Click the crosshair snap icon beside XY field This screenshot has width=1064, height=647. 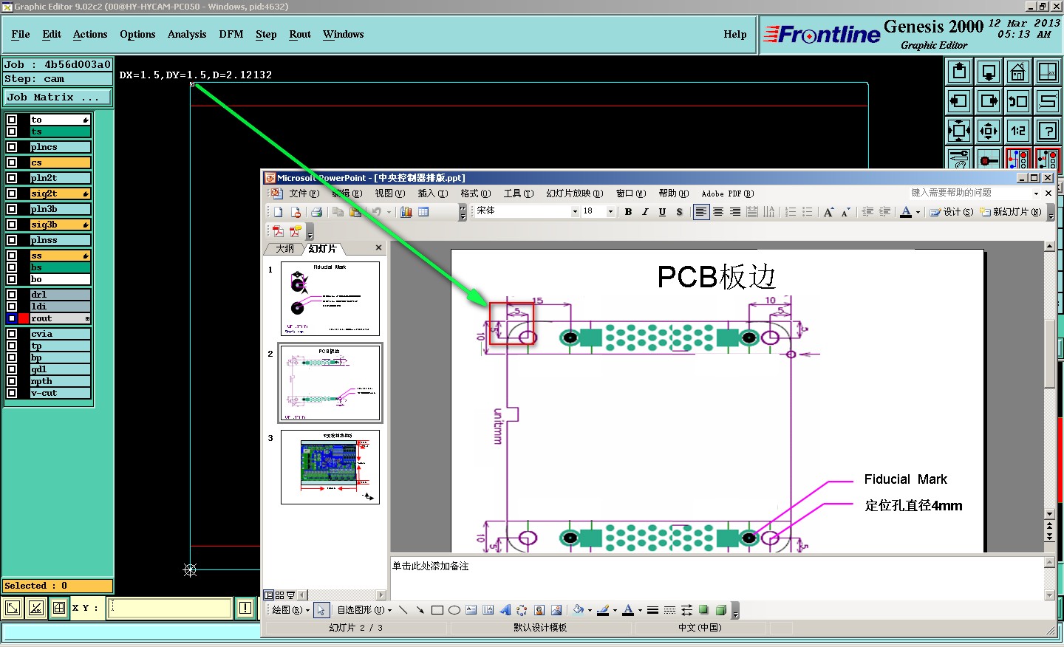pos(59,608)
